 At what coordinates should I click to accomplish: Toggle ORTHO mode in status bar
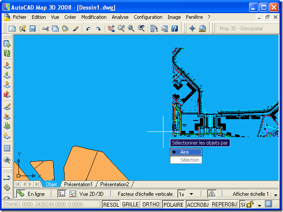click(x=151, y=204)
